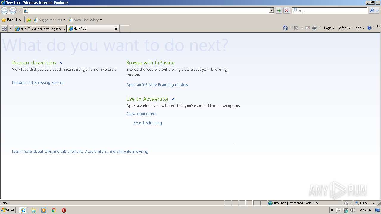Open the search provider options dropdown

[377, 10]
